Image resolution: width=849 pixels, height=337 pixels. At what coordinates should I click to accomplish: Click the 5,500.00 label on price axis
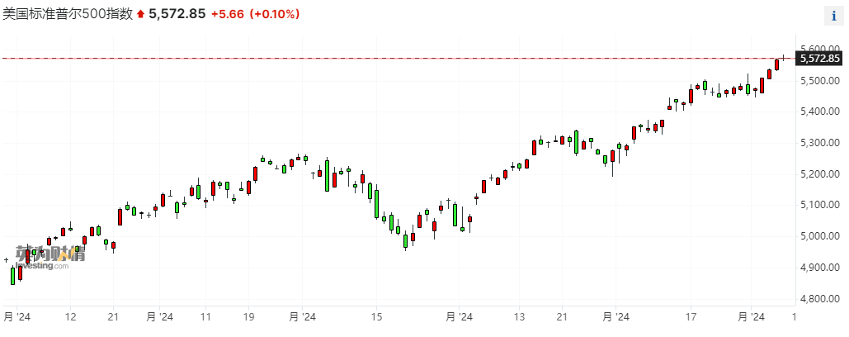click(820, 81)
